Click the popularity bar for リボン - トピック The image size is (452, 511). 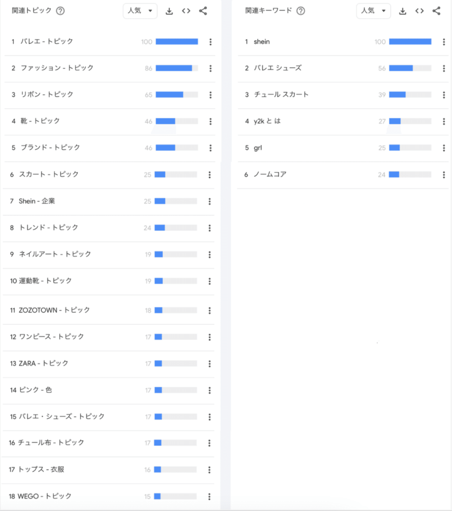[177, 95]
